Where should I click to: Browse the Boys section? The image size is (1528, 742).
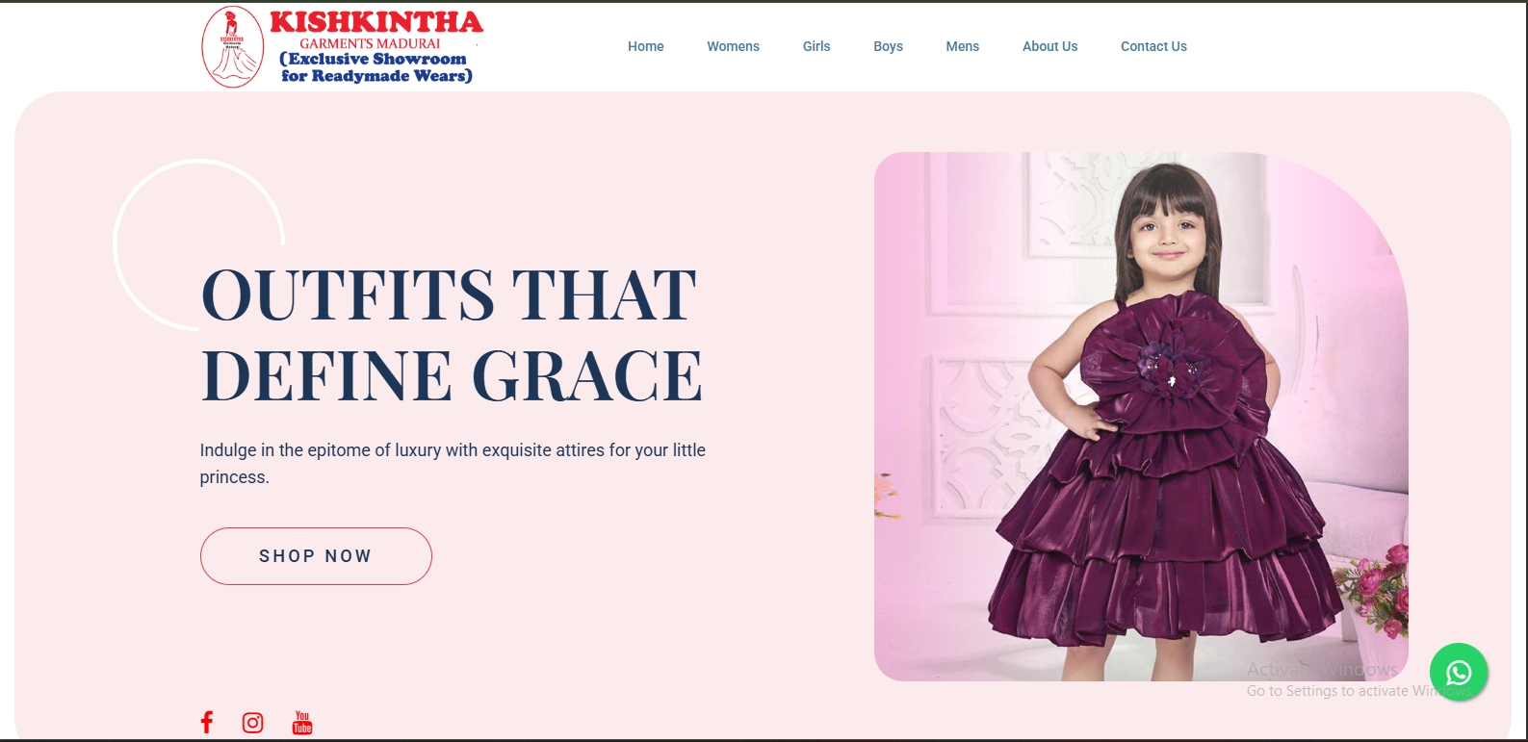888,46
